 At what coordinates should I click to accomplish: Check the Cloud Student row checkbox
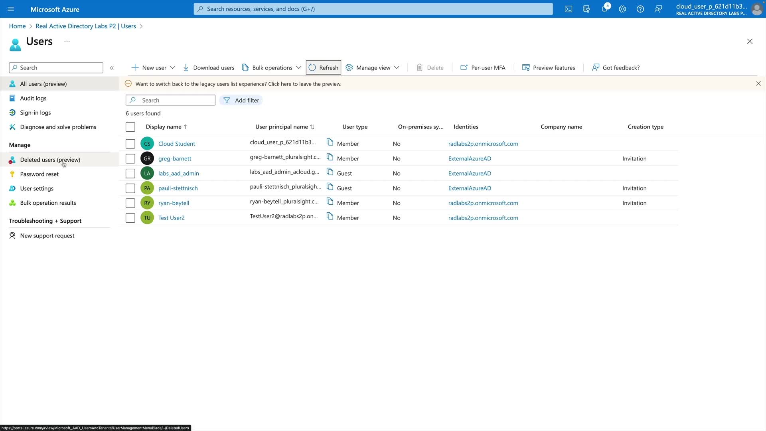click(x=130, y=144)
